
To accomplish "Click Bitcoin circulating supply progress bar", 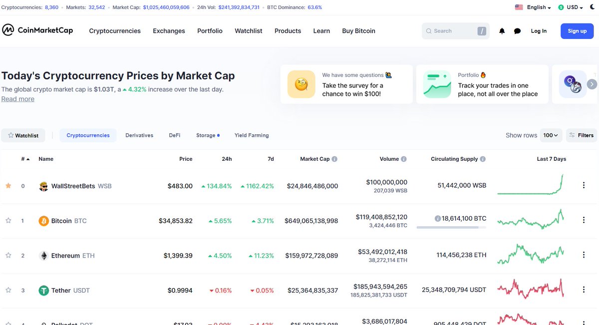I will (x=451, y=228).
